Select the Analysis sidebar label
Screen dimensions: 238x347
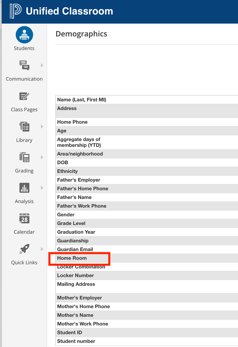coord(24,201)
